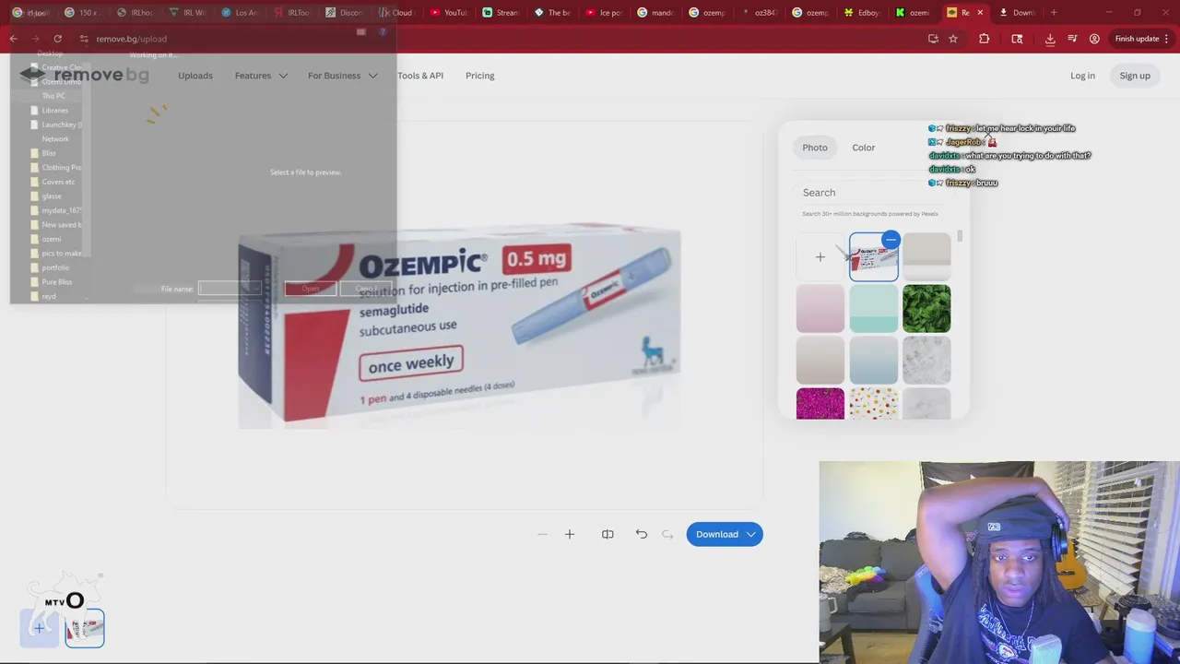Open the Download options arrow
This screenshot has width=1180, height=664.
pyautogui.click(x=751, y=534)
